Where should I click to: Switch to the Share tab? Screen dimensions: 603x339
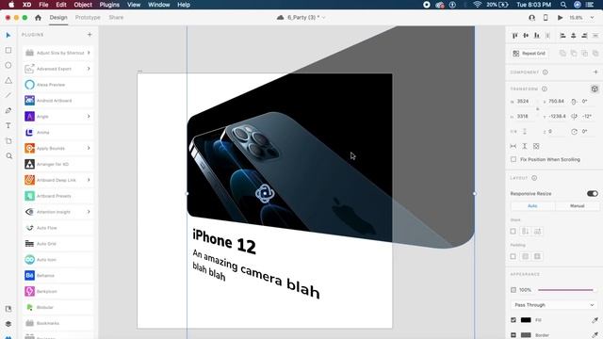[x=116, y=18]
